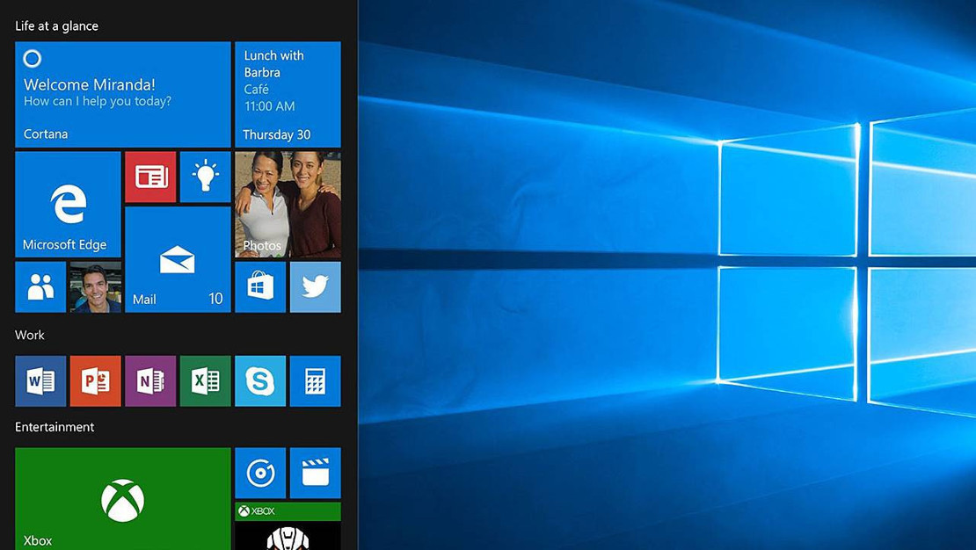Open Skype from the Work tiles

[259, 380]
